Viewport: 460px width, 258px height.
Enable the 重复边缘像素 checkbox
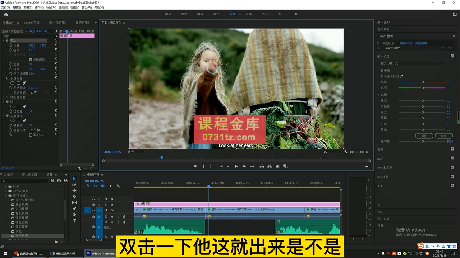[31, 135]
